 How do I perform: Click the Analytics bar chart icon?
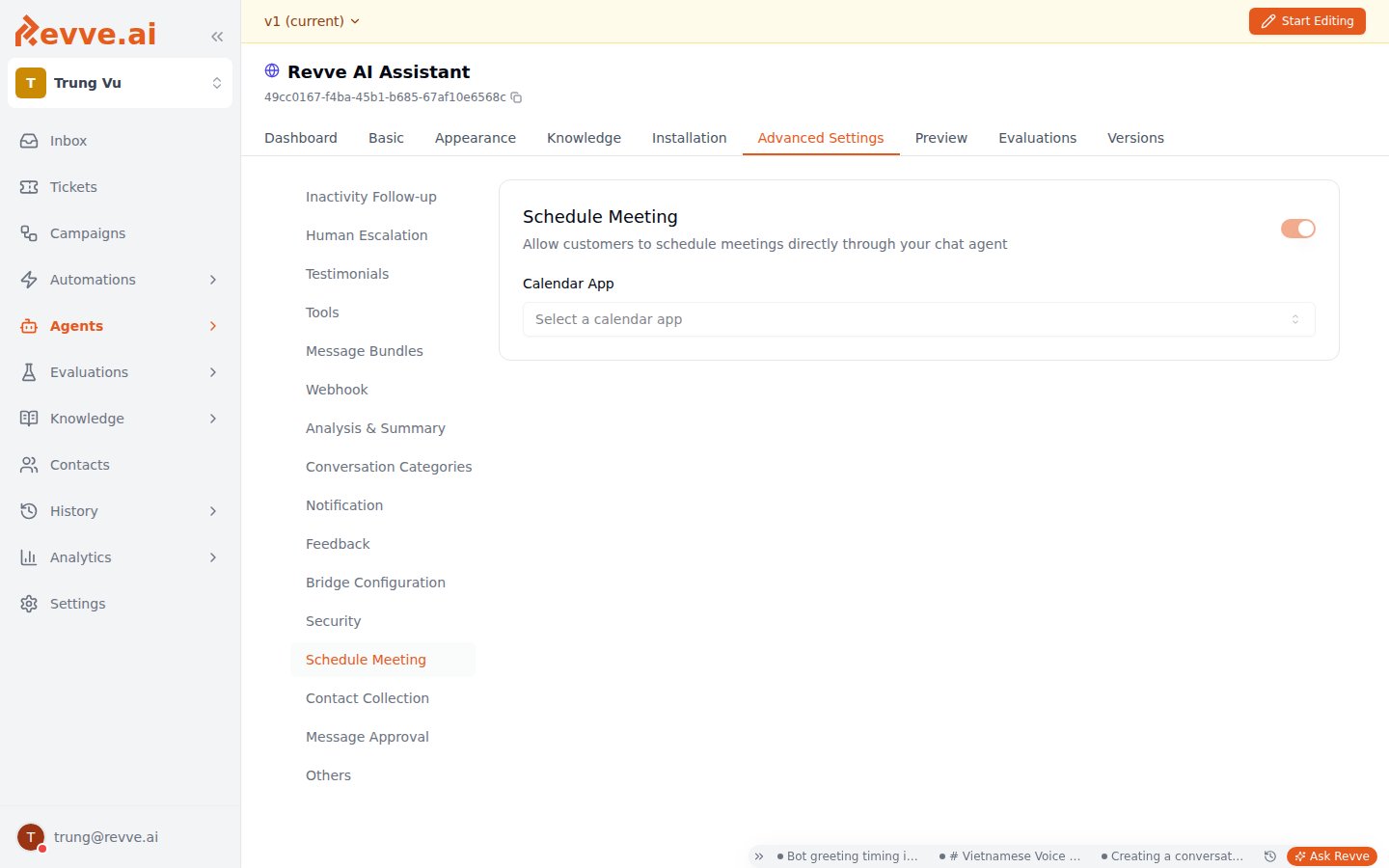coord(29,557)
